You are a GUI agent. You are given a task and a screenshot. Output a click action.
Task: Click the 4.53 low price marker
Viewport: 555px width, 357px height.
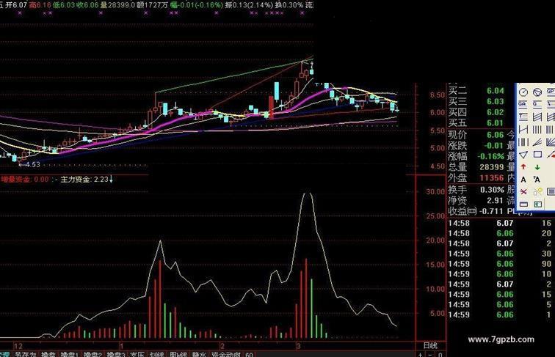click(33, 164)
